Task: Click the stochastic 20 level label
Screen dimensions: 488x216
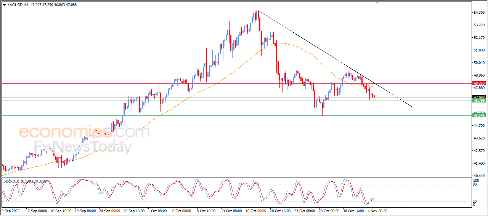Action: tap(475, 201)
